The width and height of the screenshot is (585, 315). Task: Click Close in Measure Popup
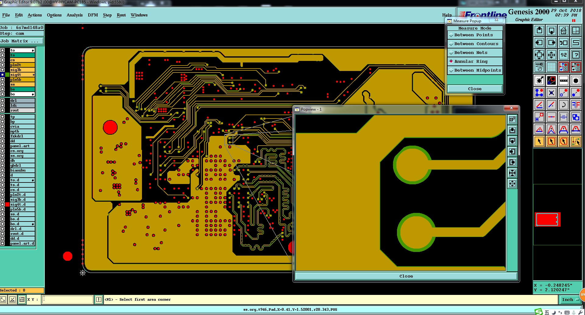point(475,89)
